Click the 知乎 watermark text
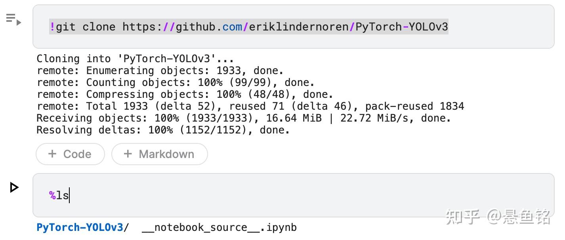Screen dimensions: 565x240 coord(462,217)
